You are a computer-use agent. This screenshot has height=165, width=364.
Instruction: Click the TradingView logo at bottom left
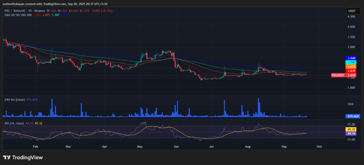(23, 157)
